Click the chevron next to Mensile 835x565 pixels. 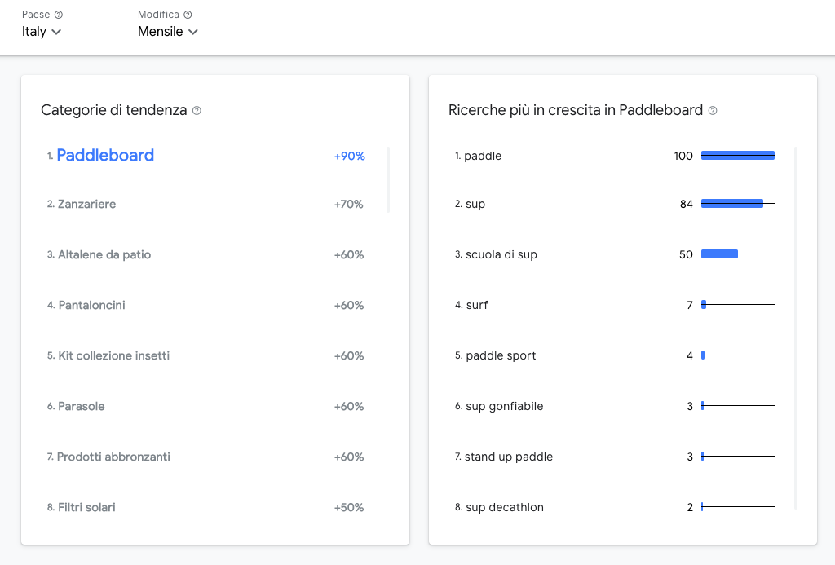[x=193, y=32]
